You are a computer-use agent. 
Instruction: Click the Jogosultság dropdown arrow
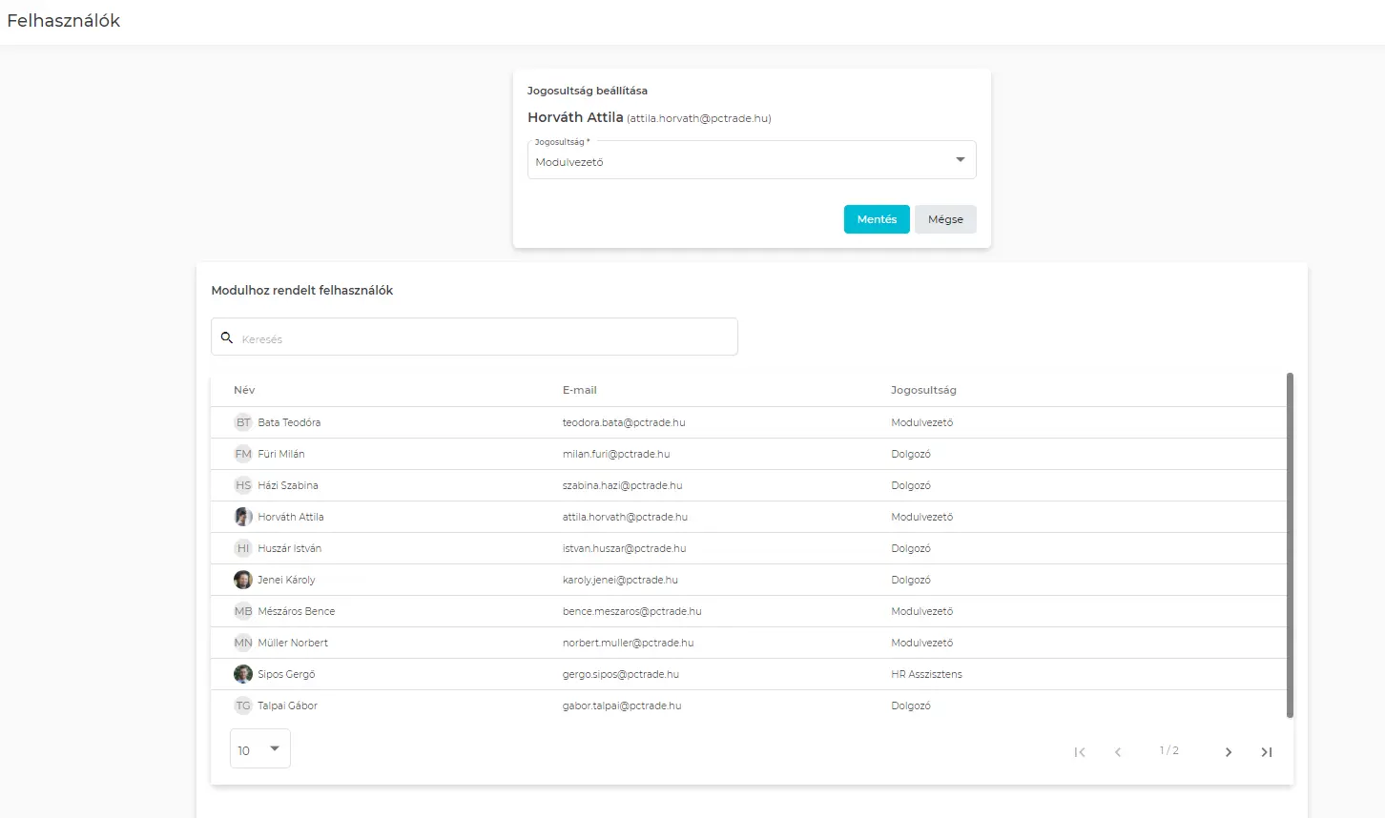click(960, 160)
